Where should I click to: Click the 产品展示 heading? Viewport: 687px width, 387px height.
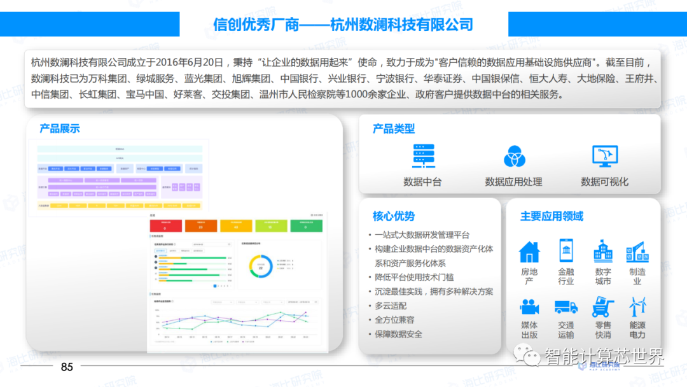click(60, 129)
